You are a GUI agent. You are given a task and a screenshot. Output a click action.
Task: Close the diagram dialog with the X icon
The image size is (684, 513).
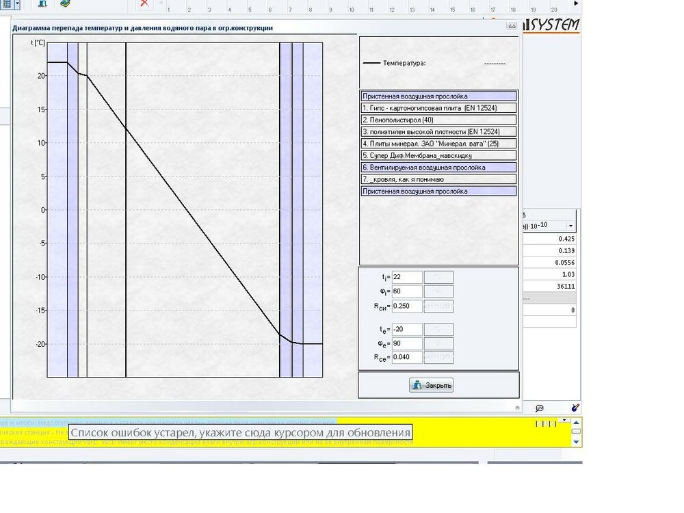(511, 25)
